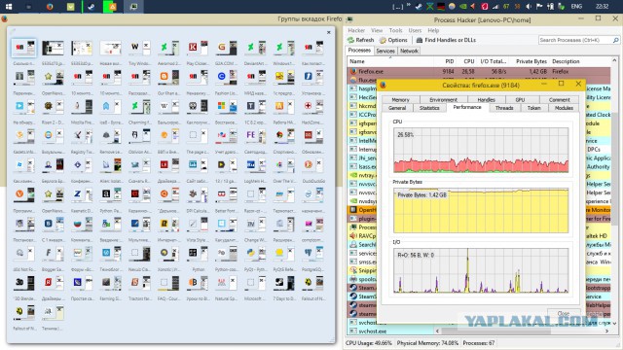Open the GPU tab in properties

(x=520, y=99)
